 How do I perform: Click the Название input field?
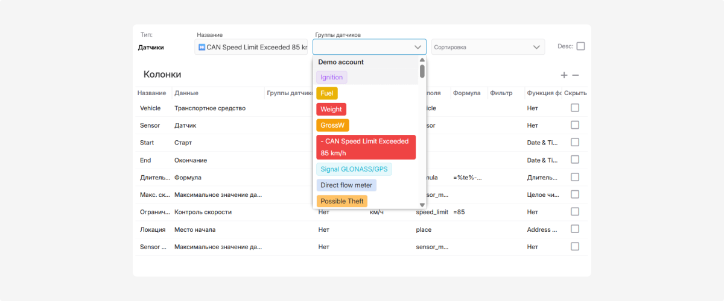251,47
